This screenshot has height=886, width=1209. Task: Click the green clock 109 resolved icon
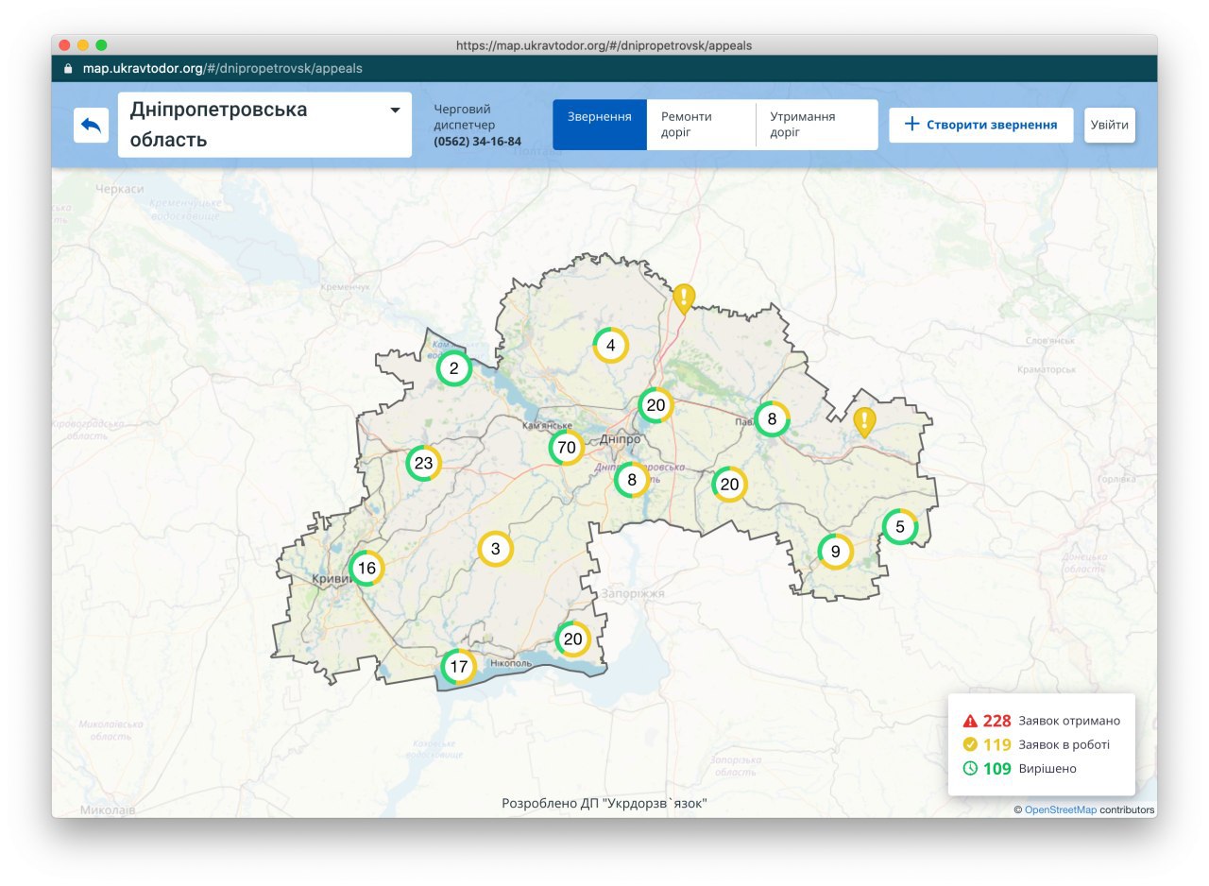(x=969, y=768)
